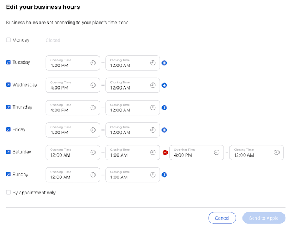Open Friday opening time clock dropdown
The height and width of the screenshot is (228, 288).
(93, 130)
